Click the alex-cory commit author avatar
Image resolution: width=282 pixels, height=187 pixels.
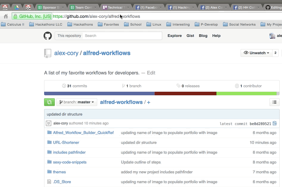click(49, 123)
